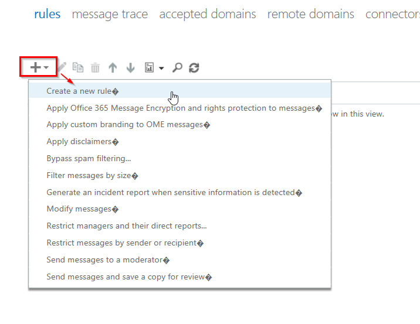The image size is (420, 324).
Task: Expand dropdown arrow next to report icon
Action: [x=161, y=69]
